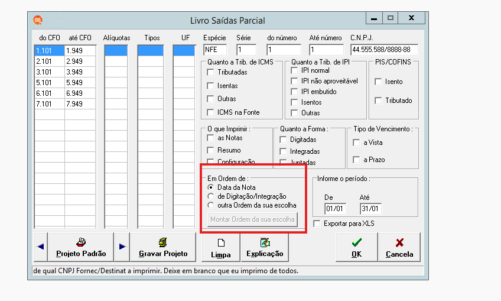Image resolution: width=501 pixels, height=301 pixels.
Task: Click the 7.949 CFO cell
Action: pos(80,103)
